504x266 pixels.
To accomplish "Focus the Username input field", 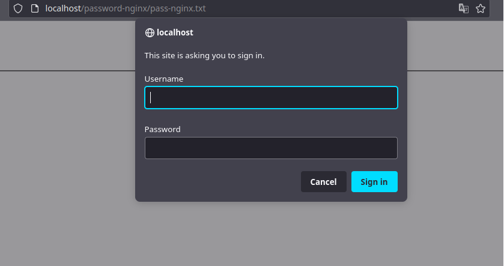I will coord(271,98).
